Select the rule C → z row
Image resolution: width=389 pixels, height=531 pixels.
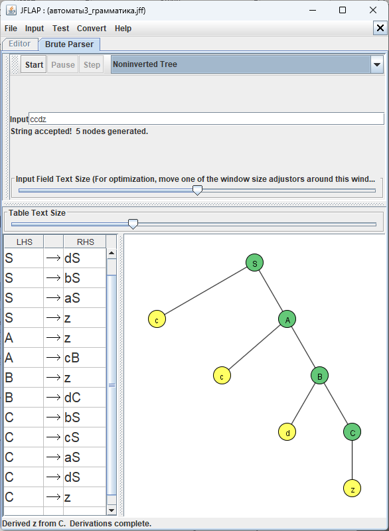pyautogui.click(x=55, y=497)
